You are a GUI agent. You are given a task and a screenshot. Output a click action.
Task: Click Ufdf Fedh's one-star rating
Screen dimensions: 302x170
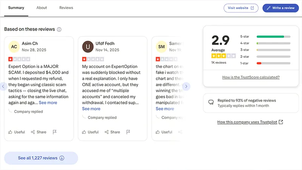pyautogui.click(x=93, y=59)
